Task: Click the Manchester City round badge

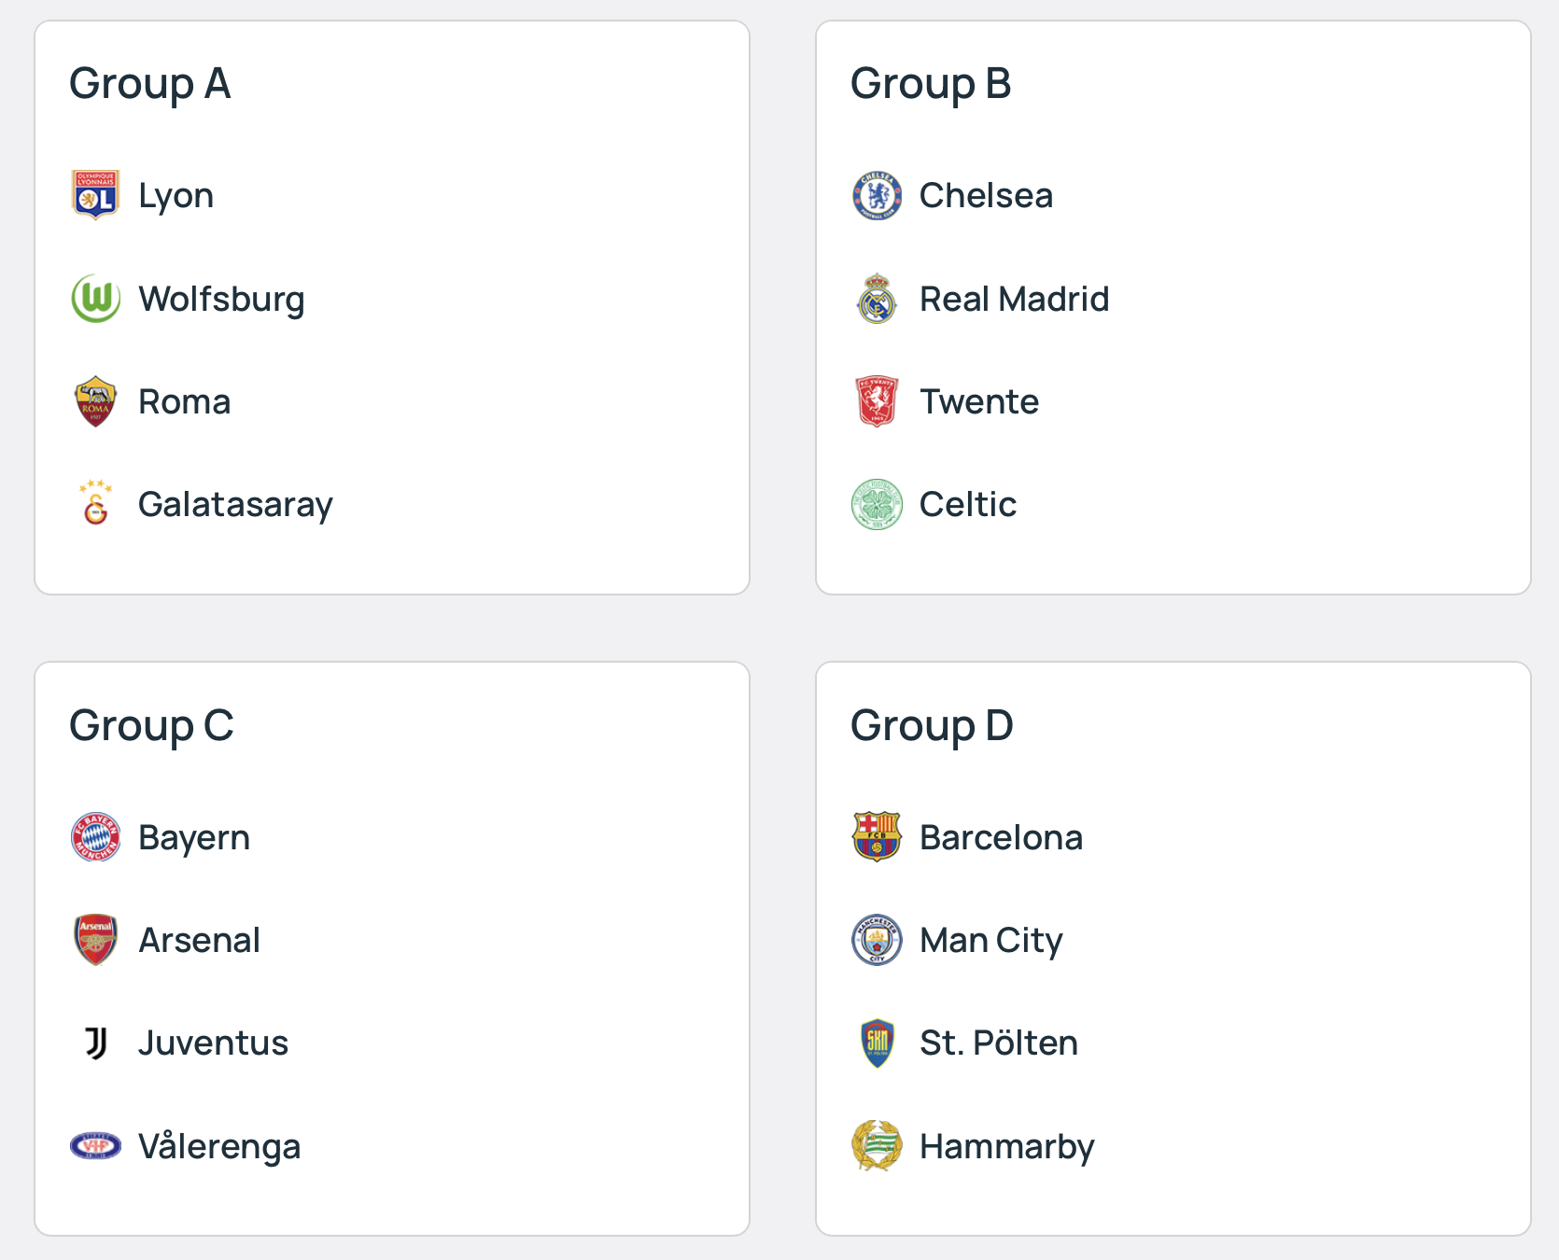Action: coord(877,940)
